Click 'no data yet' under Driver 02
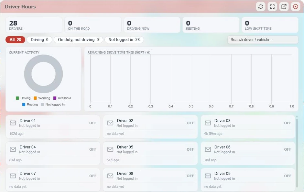The height and width of the screenshot is (192, 304). (x=115, y=134)
